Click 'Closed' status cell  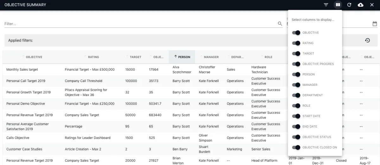341,161
